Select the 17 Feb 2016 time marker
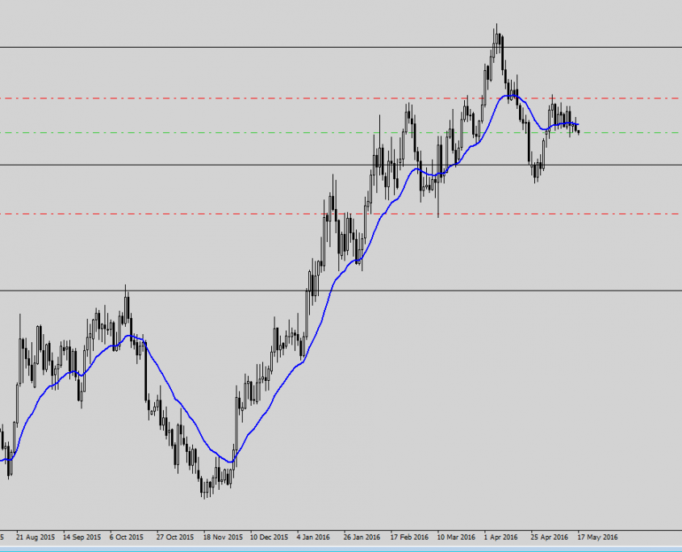Image resolution: width=682 pixels, height=552 pixels. [409, 536]
